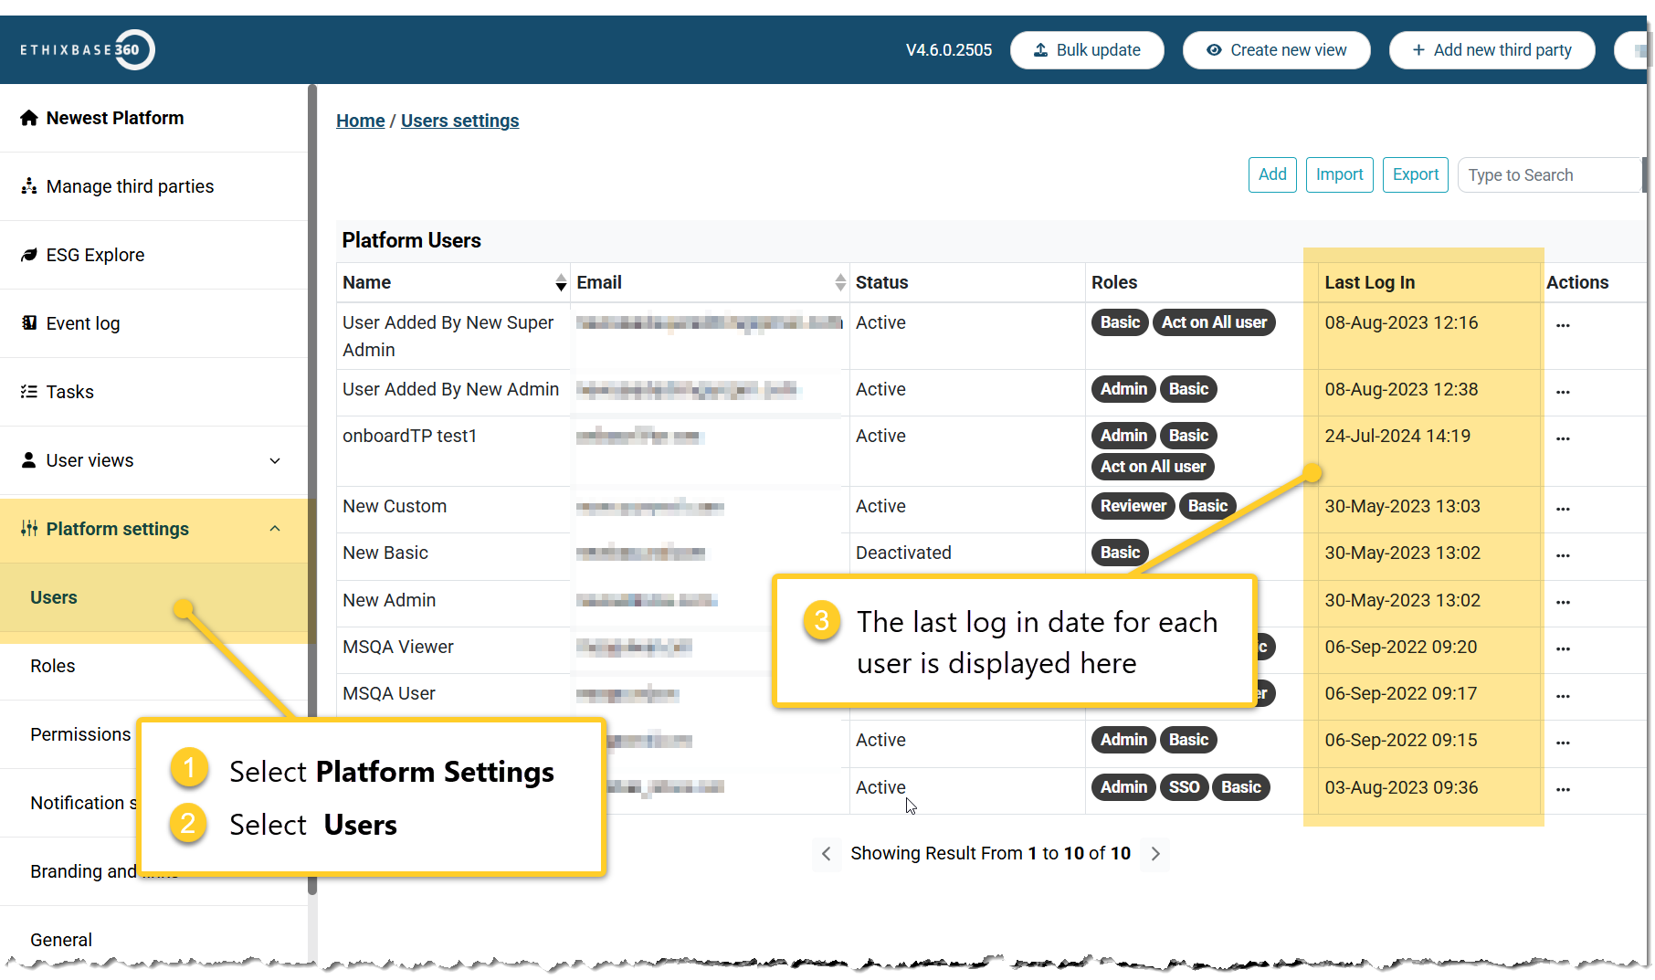Open actions menu for onboardTP test1
The width and height of the screenshot is (1655, 980).
coord(1564,439)
